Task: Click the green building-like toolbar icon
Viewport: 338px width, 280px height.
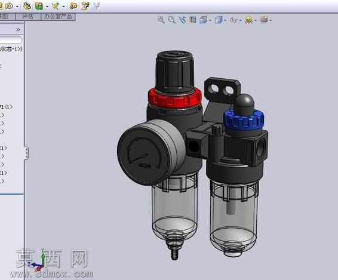Action: pyautogui.click(x=39, y=6)
